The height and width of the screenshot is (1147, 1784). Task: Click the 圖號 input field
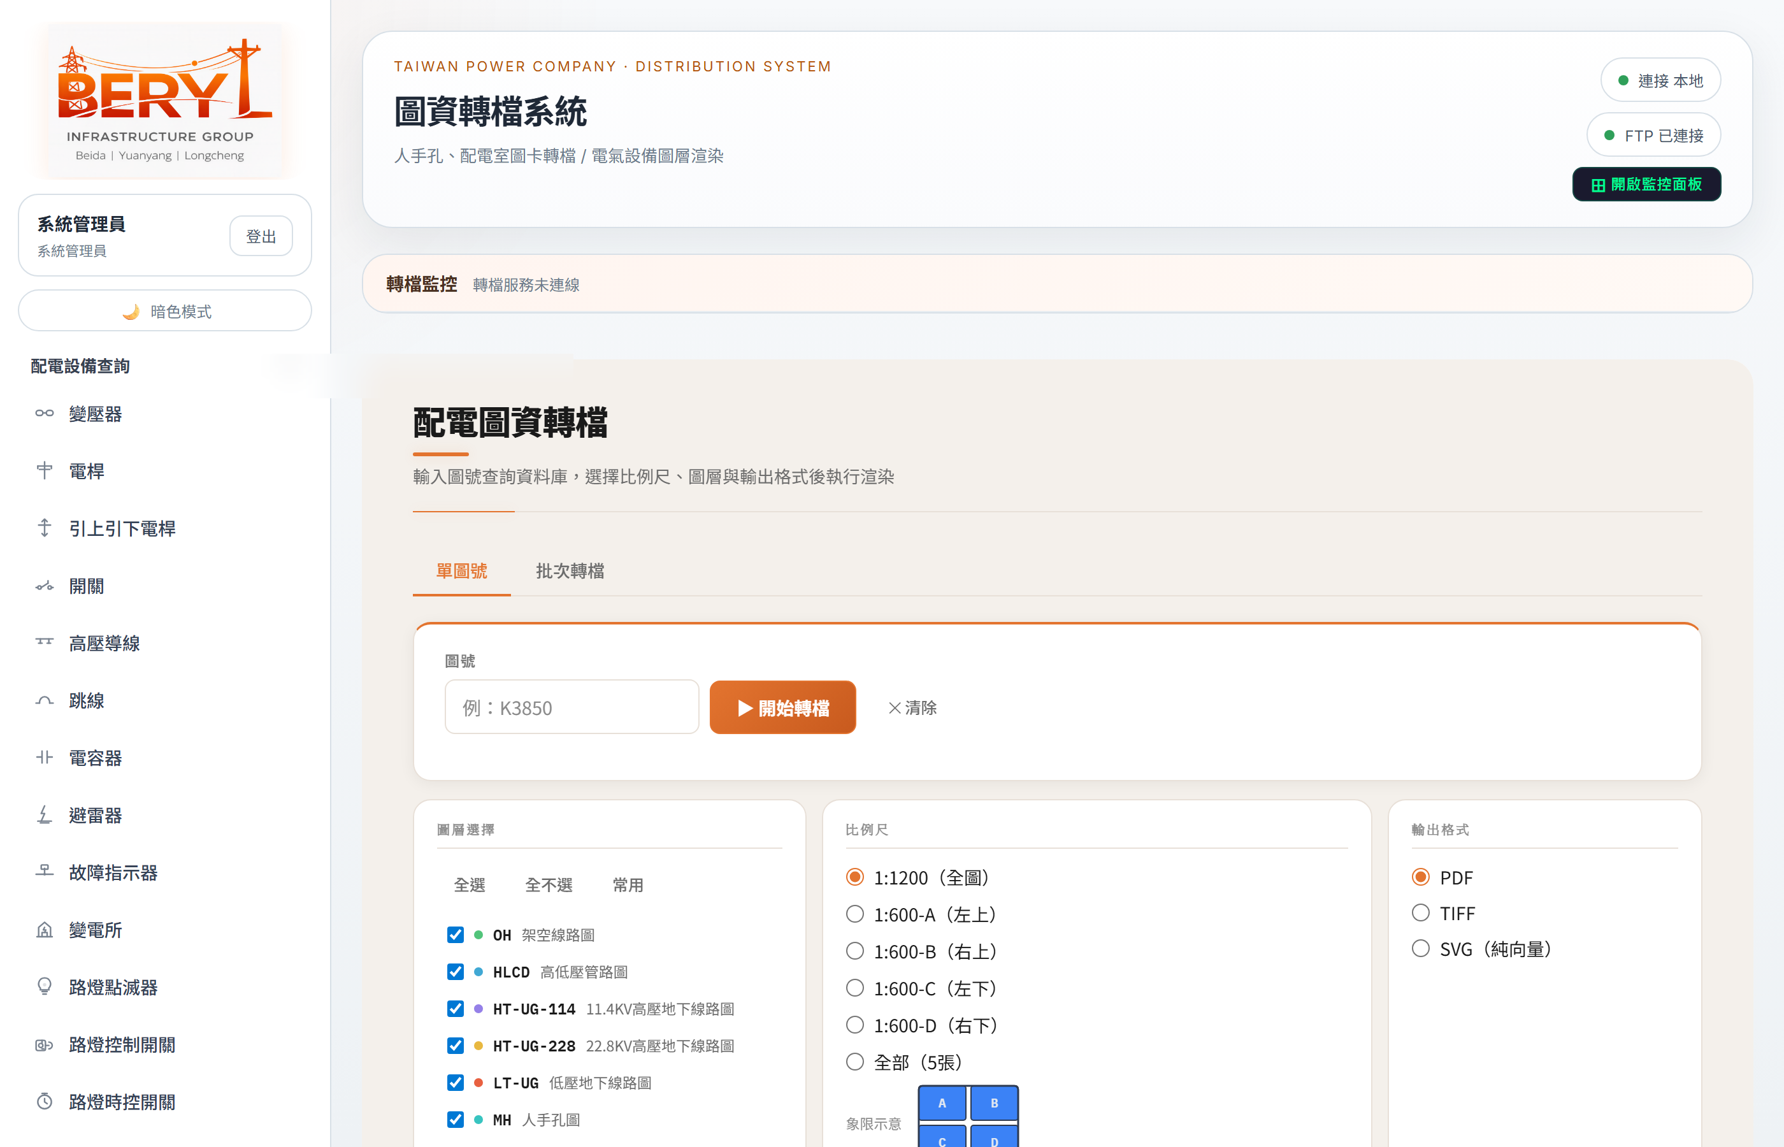572,707
